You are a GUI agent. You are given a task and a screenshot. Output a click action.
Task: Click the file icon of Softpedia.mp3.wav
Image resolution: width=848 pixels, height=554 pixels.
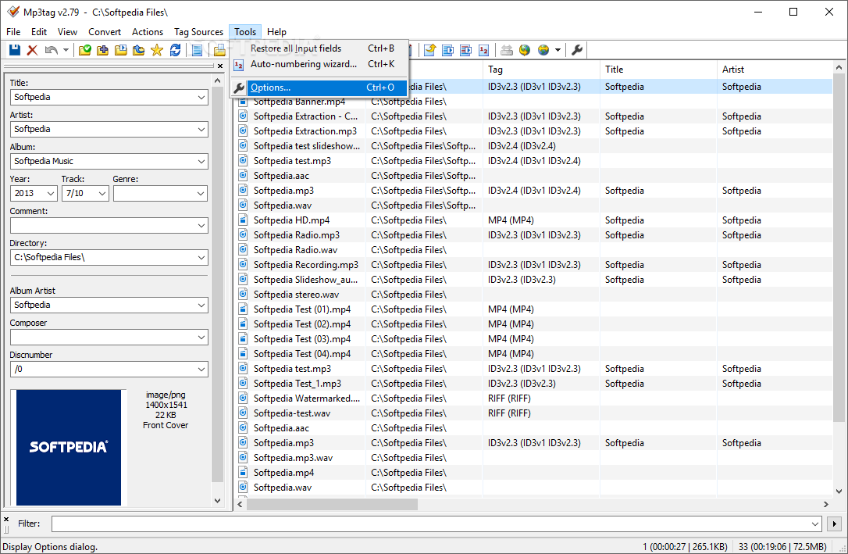[x=244, y=457]
